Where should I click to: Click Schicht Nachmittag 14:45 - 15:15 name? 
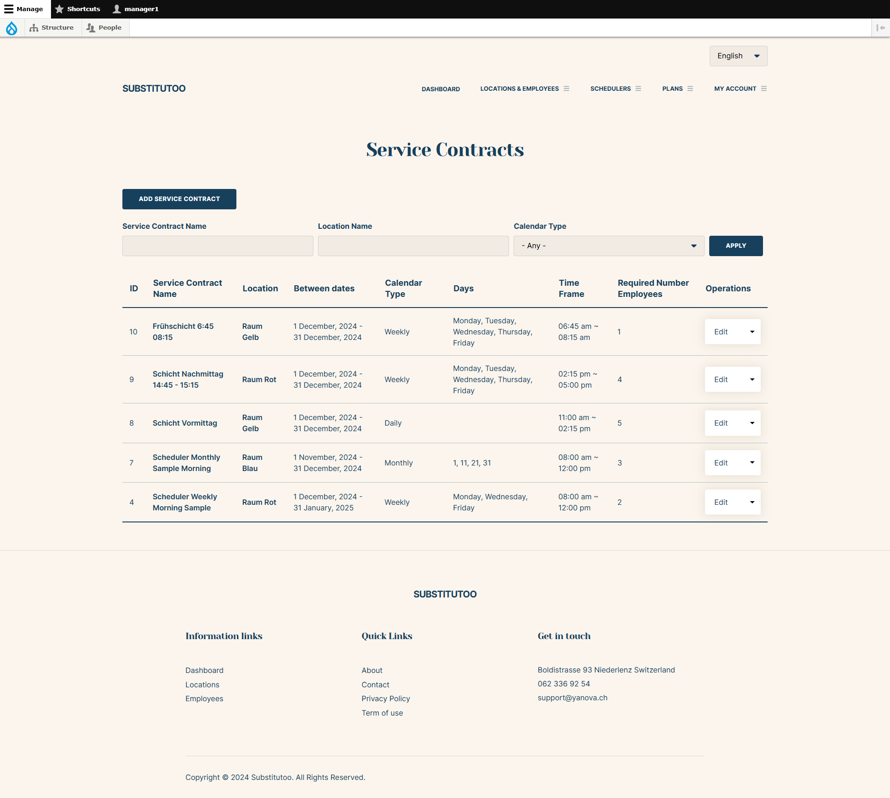click(188, 379)
